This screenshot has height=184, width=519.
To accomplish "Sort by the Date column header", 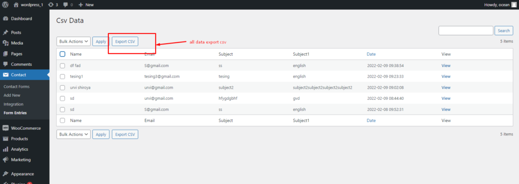I will point(371,54).
